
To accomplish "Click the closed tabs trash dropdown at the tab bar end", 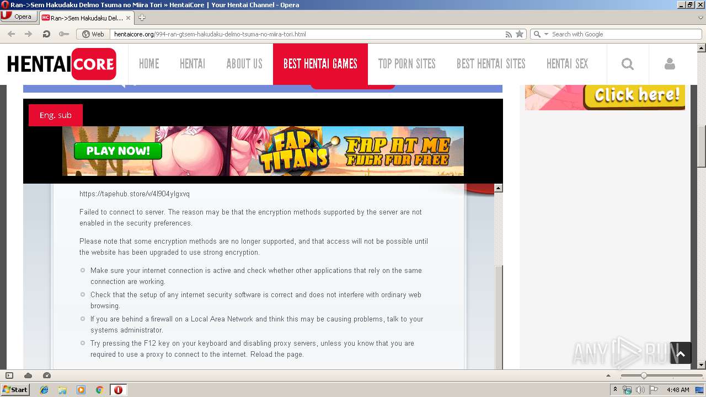I will [700, 18].
